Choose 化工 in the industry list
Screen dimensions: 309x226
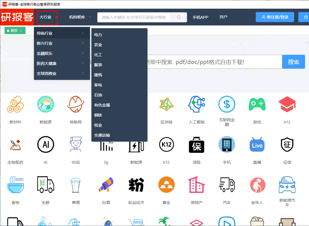click(x=119, y=55)
